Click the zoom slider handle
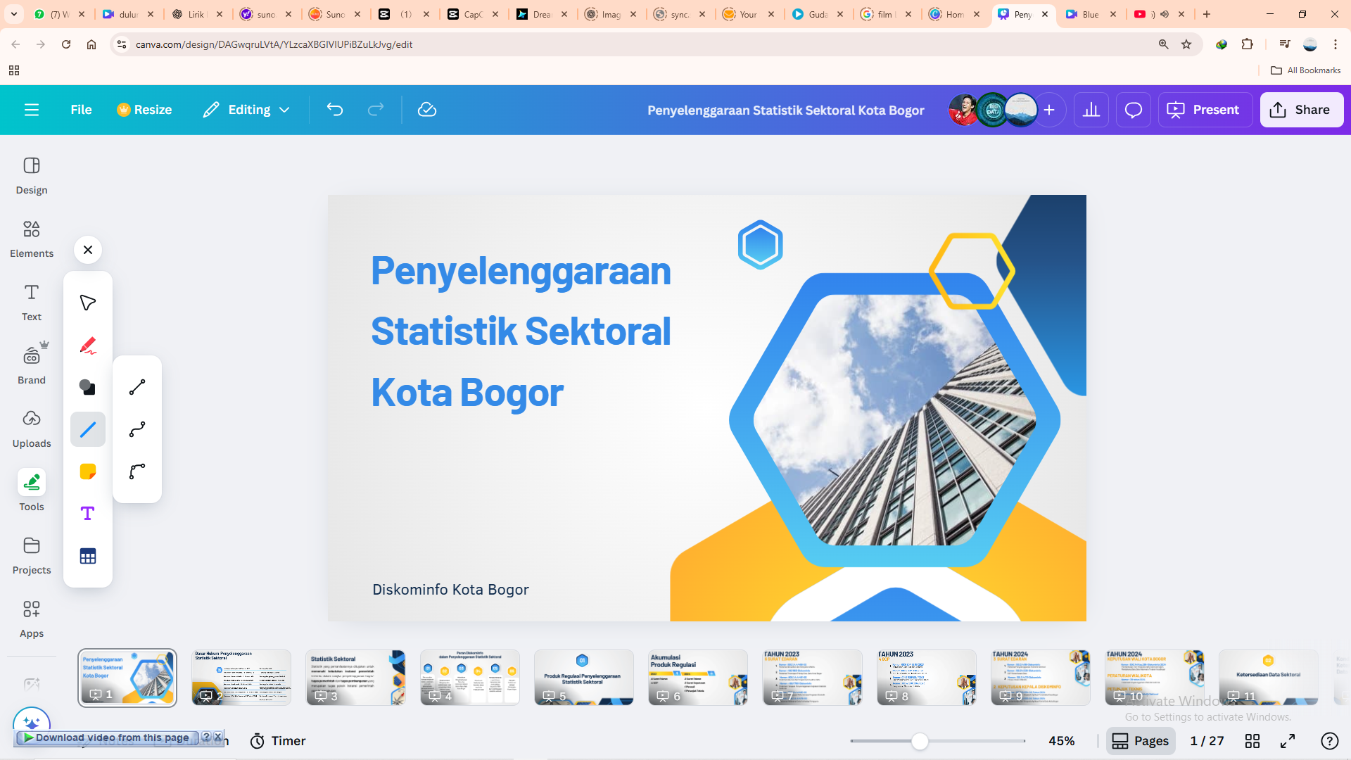The height and width of the screenshot is (760, 1351). (920, 741)
